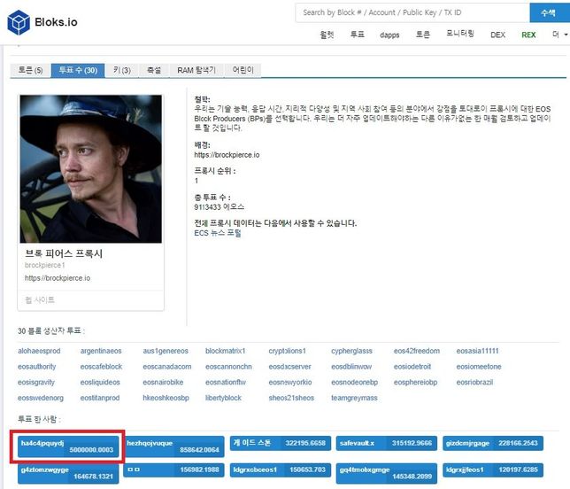
Task: Click the 웹 사이트 button on profile card
Action: pos(40,300)
